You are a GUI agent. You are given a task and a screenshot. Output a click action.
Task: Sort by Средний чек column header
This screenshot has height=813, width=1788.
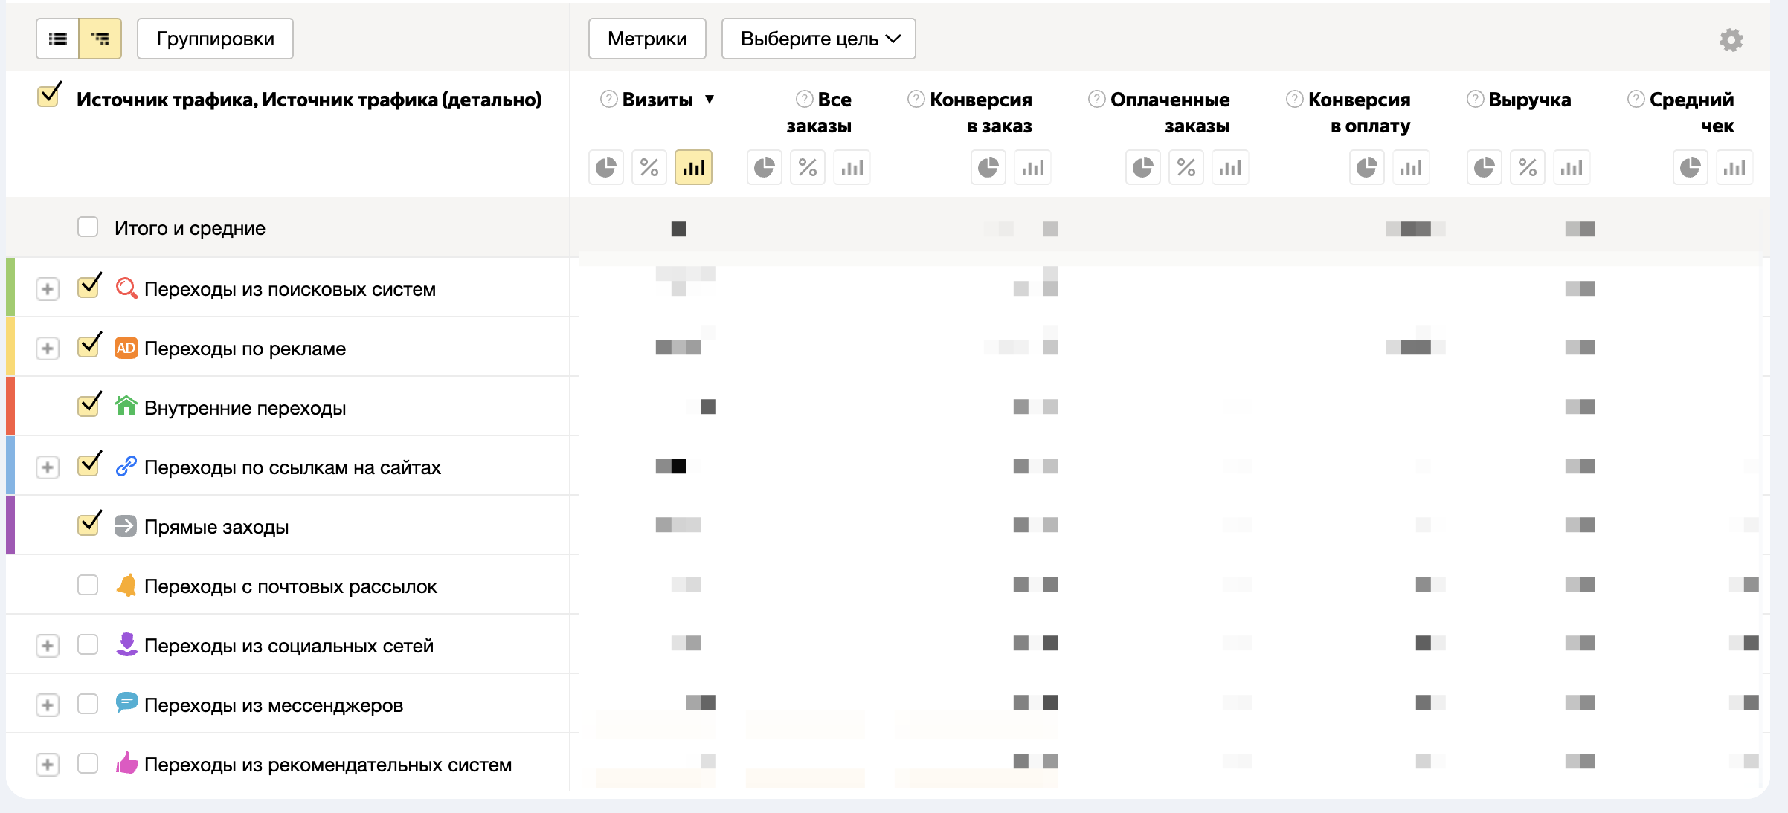pos(1691,113)
